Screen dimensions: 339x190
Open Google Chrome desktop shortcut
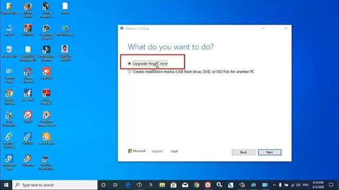tap(10, 97)
